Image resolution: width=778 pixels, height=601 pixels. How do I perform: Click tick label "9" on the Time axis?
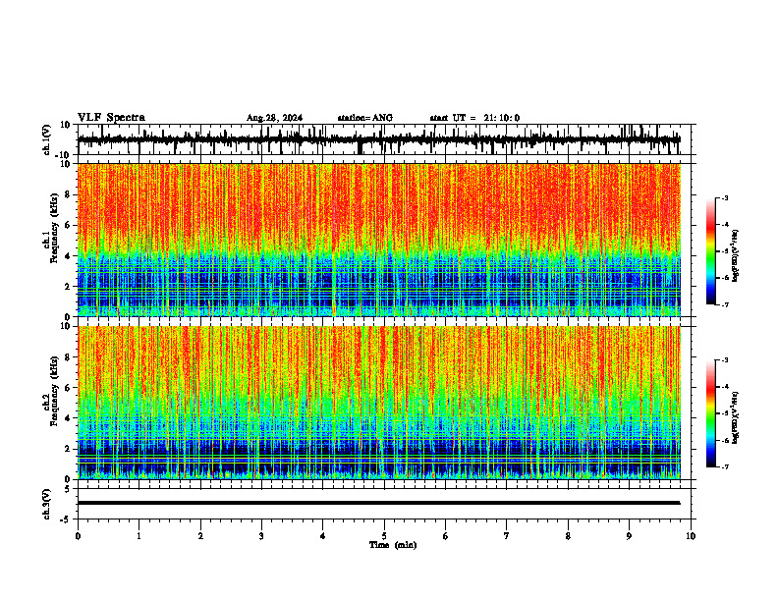(629, 536)
